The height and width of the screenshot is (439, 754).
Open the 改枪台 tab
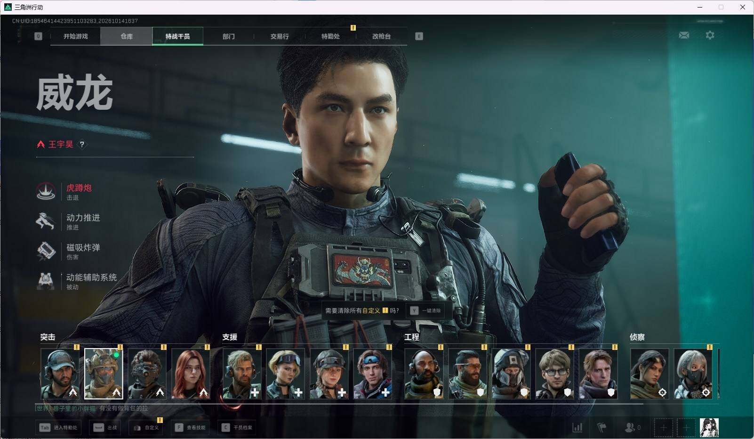click(x=381, y=36)
